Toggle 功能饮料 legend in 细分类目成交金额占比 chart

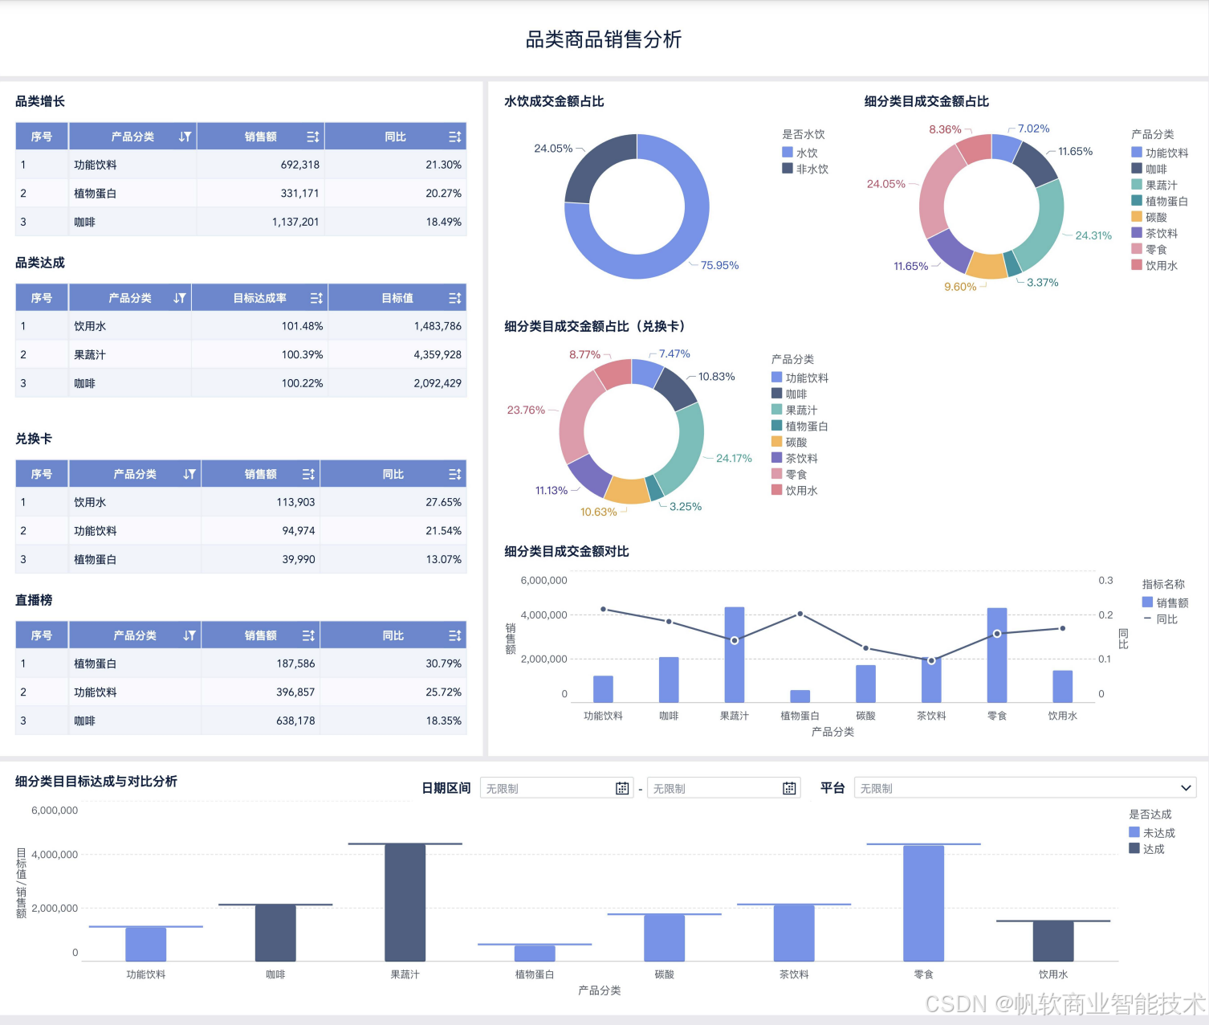click(1160, 153)
